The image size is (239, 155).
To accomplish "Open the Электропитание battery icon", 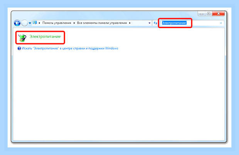I will point(22,38).
